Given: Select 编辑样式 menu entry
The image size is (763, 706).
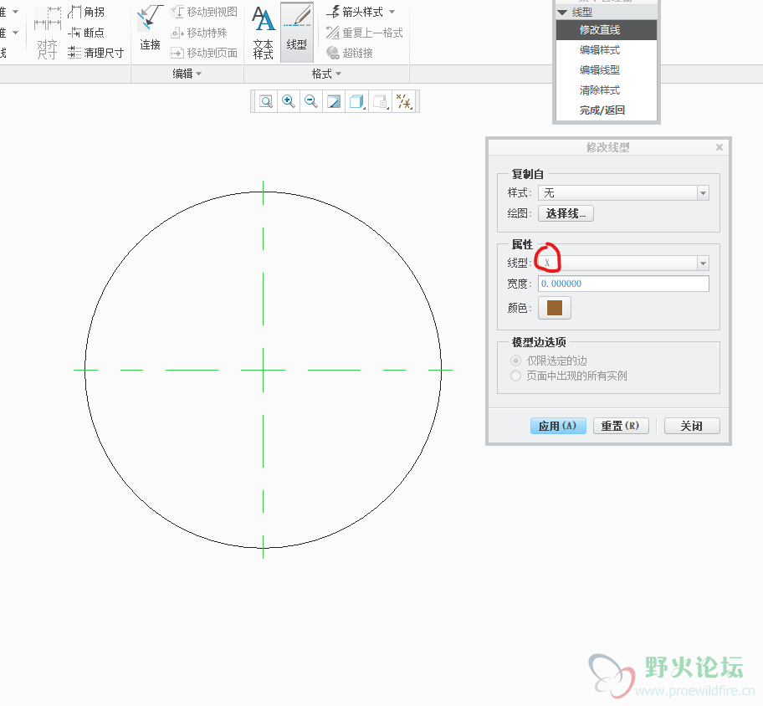Looking at the screenshot, I should 607,49.
